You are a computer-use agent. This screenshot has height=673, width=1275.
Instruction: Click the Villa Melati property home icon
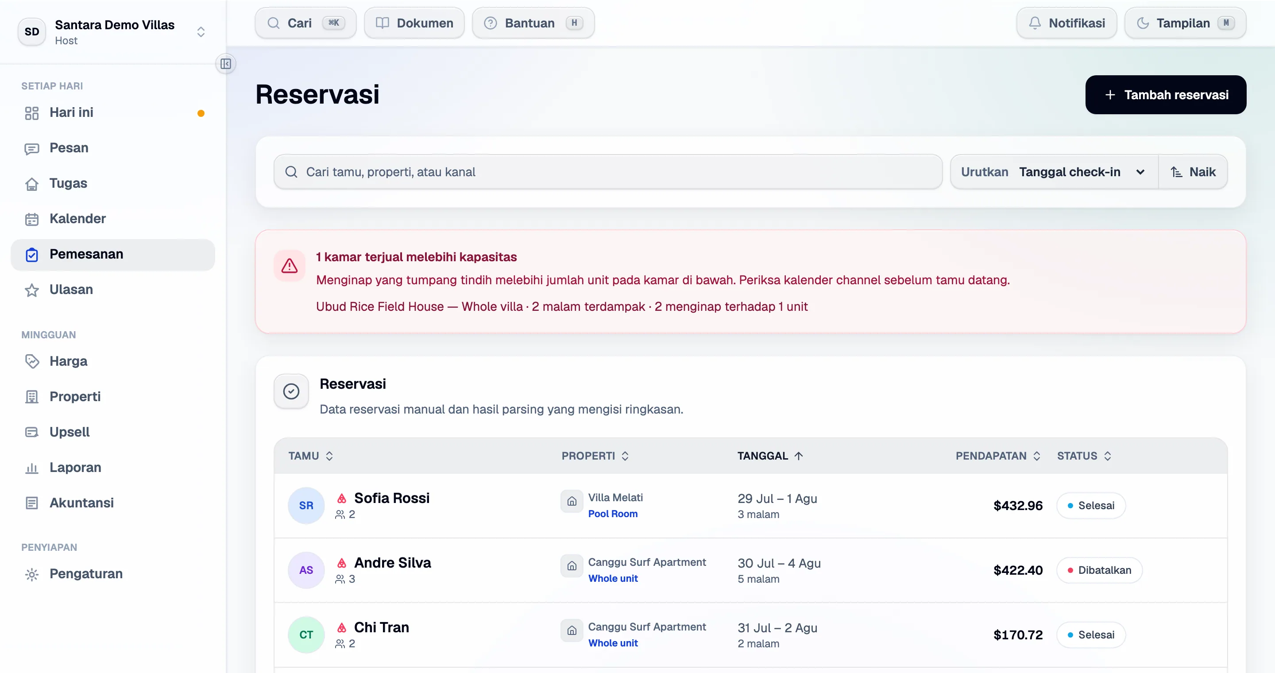[x=572, y=501]
